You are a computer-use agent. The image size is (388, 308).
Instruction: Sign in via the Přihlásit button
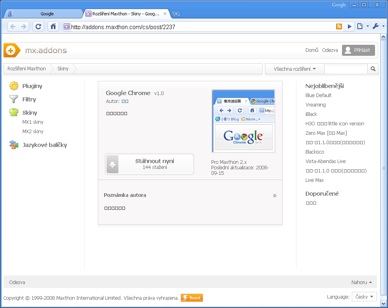click(x=358, y=50)
